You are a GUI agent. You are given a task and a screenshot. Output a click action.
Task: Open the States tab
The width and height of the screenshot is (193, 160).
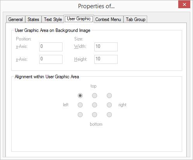pos(33,19)
